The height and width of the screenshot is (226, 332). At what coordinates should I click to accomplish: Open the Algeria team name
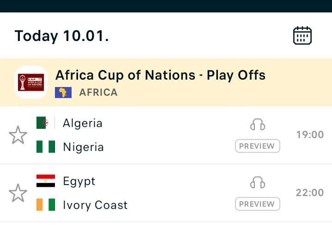83,123
